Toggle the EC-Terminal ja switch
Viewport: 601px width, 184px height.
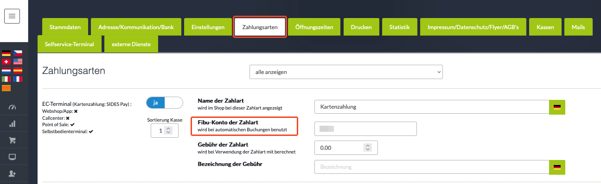pos(165,103)
